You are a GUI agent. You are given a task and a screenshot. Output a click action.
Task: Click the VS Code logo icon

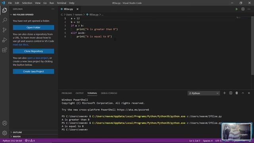(x=4, y=3)
